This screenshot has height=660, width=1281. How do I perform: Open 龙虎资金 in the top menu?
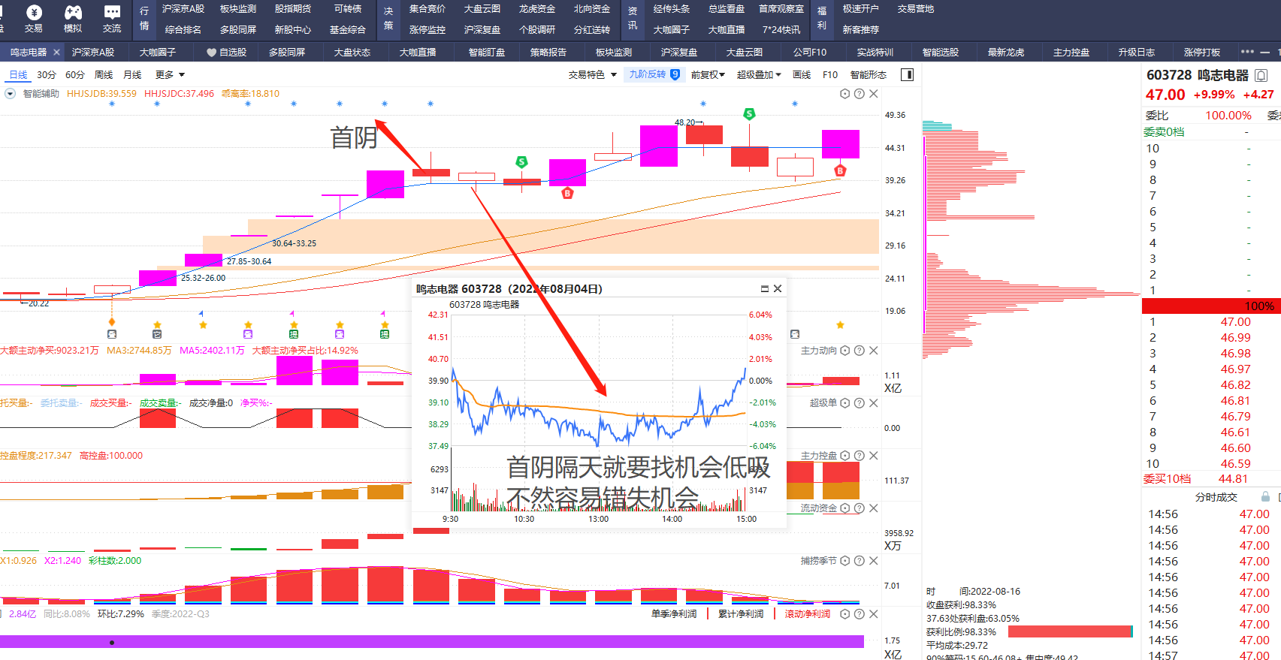537,9
